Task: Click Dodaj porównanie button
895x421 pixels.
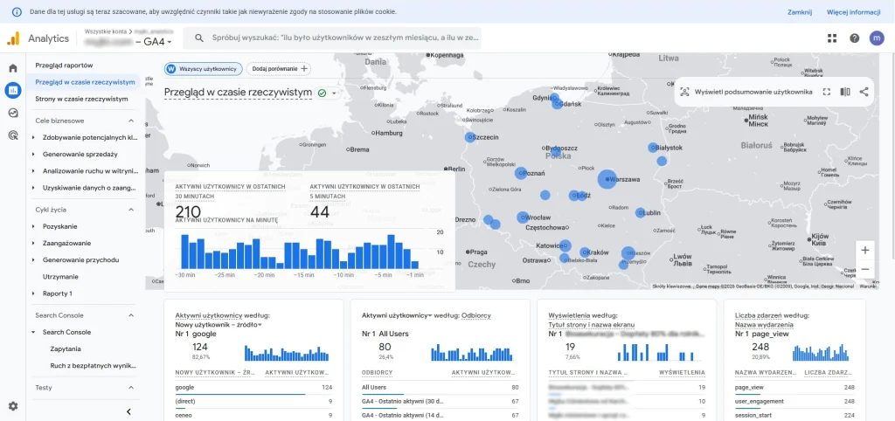Action: pyautogui.click(x=279, y=68)
